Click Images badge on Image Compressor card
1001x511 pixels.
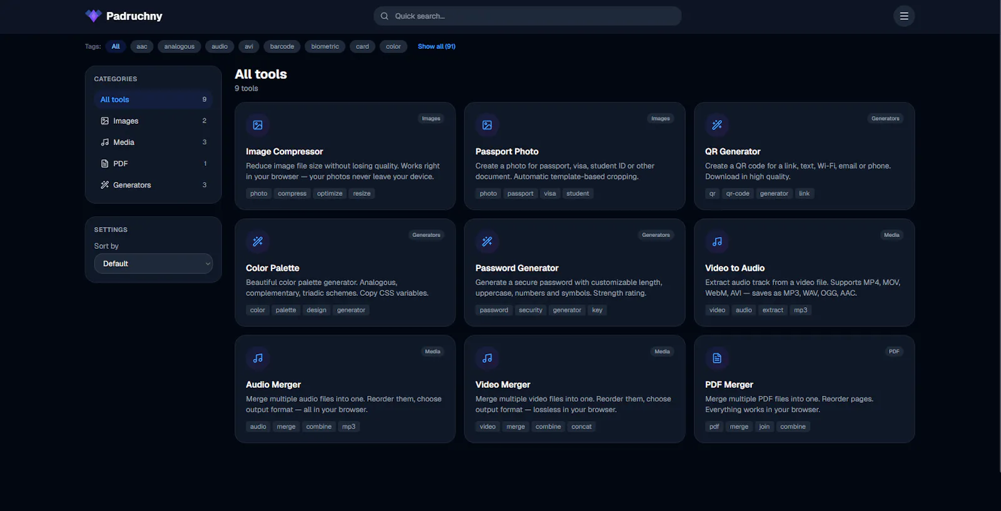(431, 118)
